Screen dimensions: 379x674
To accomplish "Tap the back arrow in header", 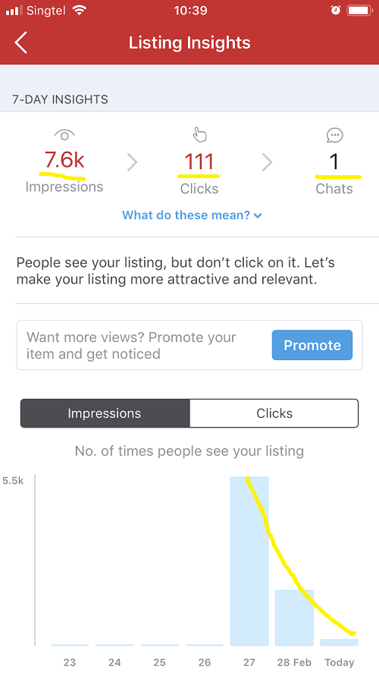I will 20,42.
